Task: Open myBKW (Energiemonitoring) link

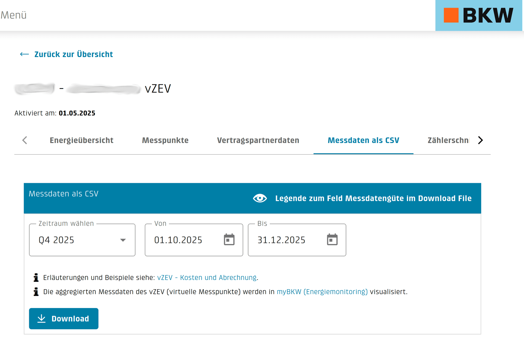Action: click(322, 292)
